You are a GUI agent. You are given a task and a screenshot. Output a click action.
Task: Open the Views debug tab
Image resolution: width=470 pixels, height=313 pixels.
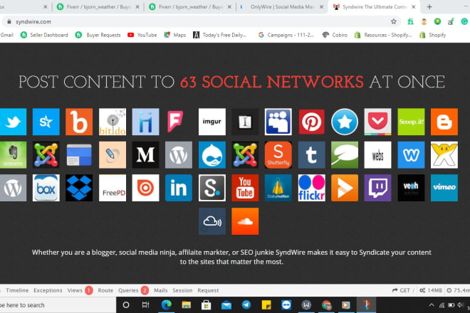pyautogui.click(x=80, y=290)
